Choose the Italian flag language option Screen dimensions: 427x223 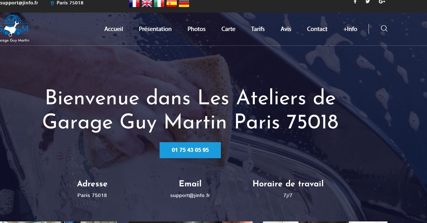(159, 3)
